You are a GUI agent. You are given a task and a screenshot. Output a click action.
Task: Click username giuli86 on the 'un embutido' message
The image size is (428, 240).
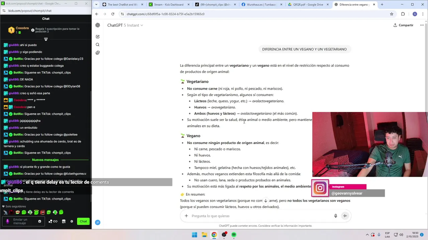pyautogui.click(x=14, y=128)
